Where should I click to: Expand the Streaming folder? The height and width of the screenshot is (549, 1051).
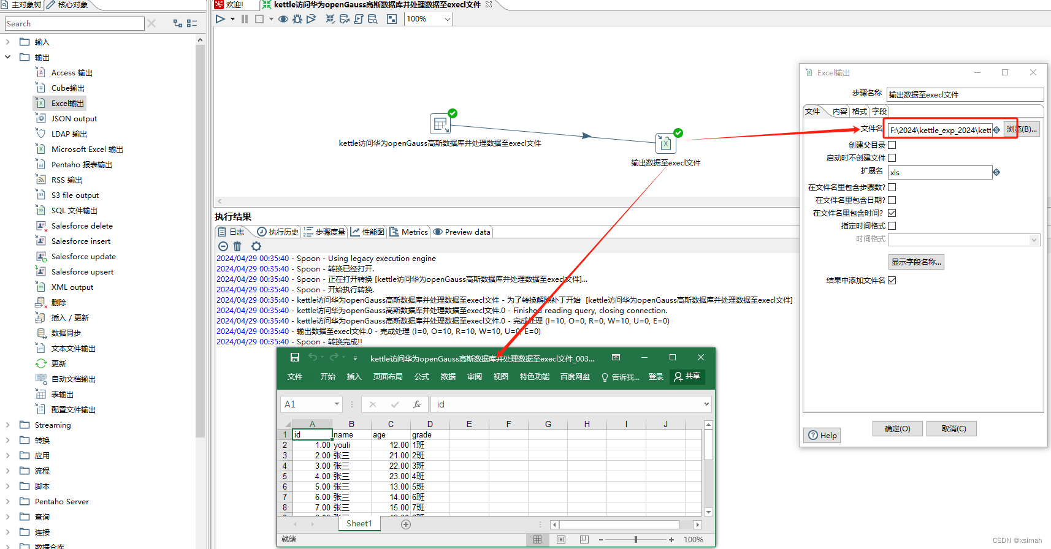coord(7,425)
